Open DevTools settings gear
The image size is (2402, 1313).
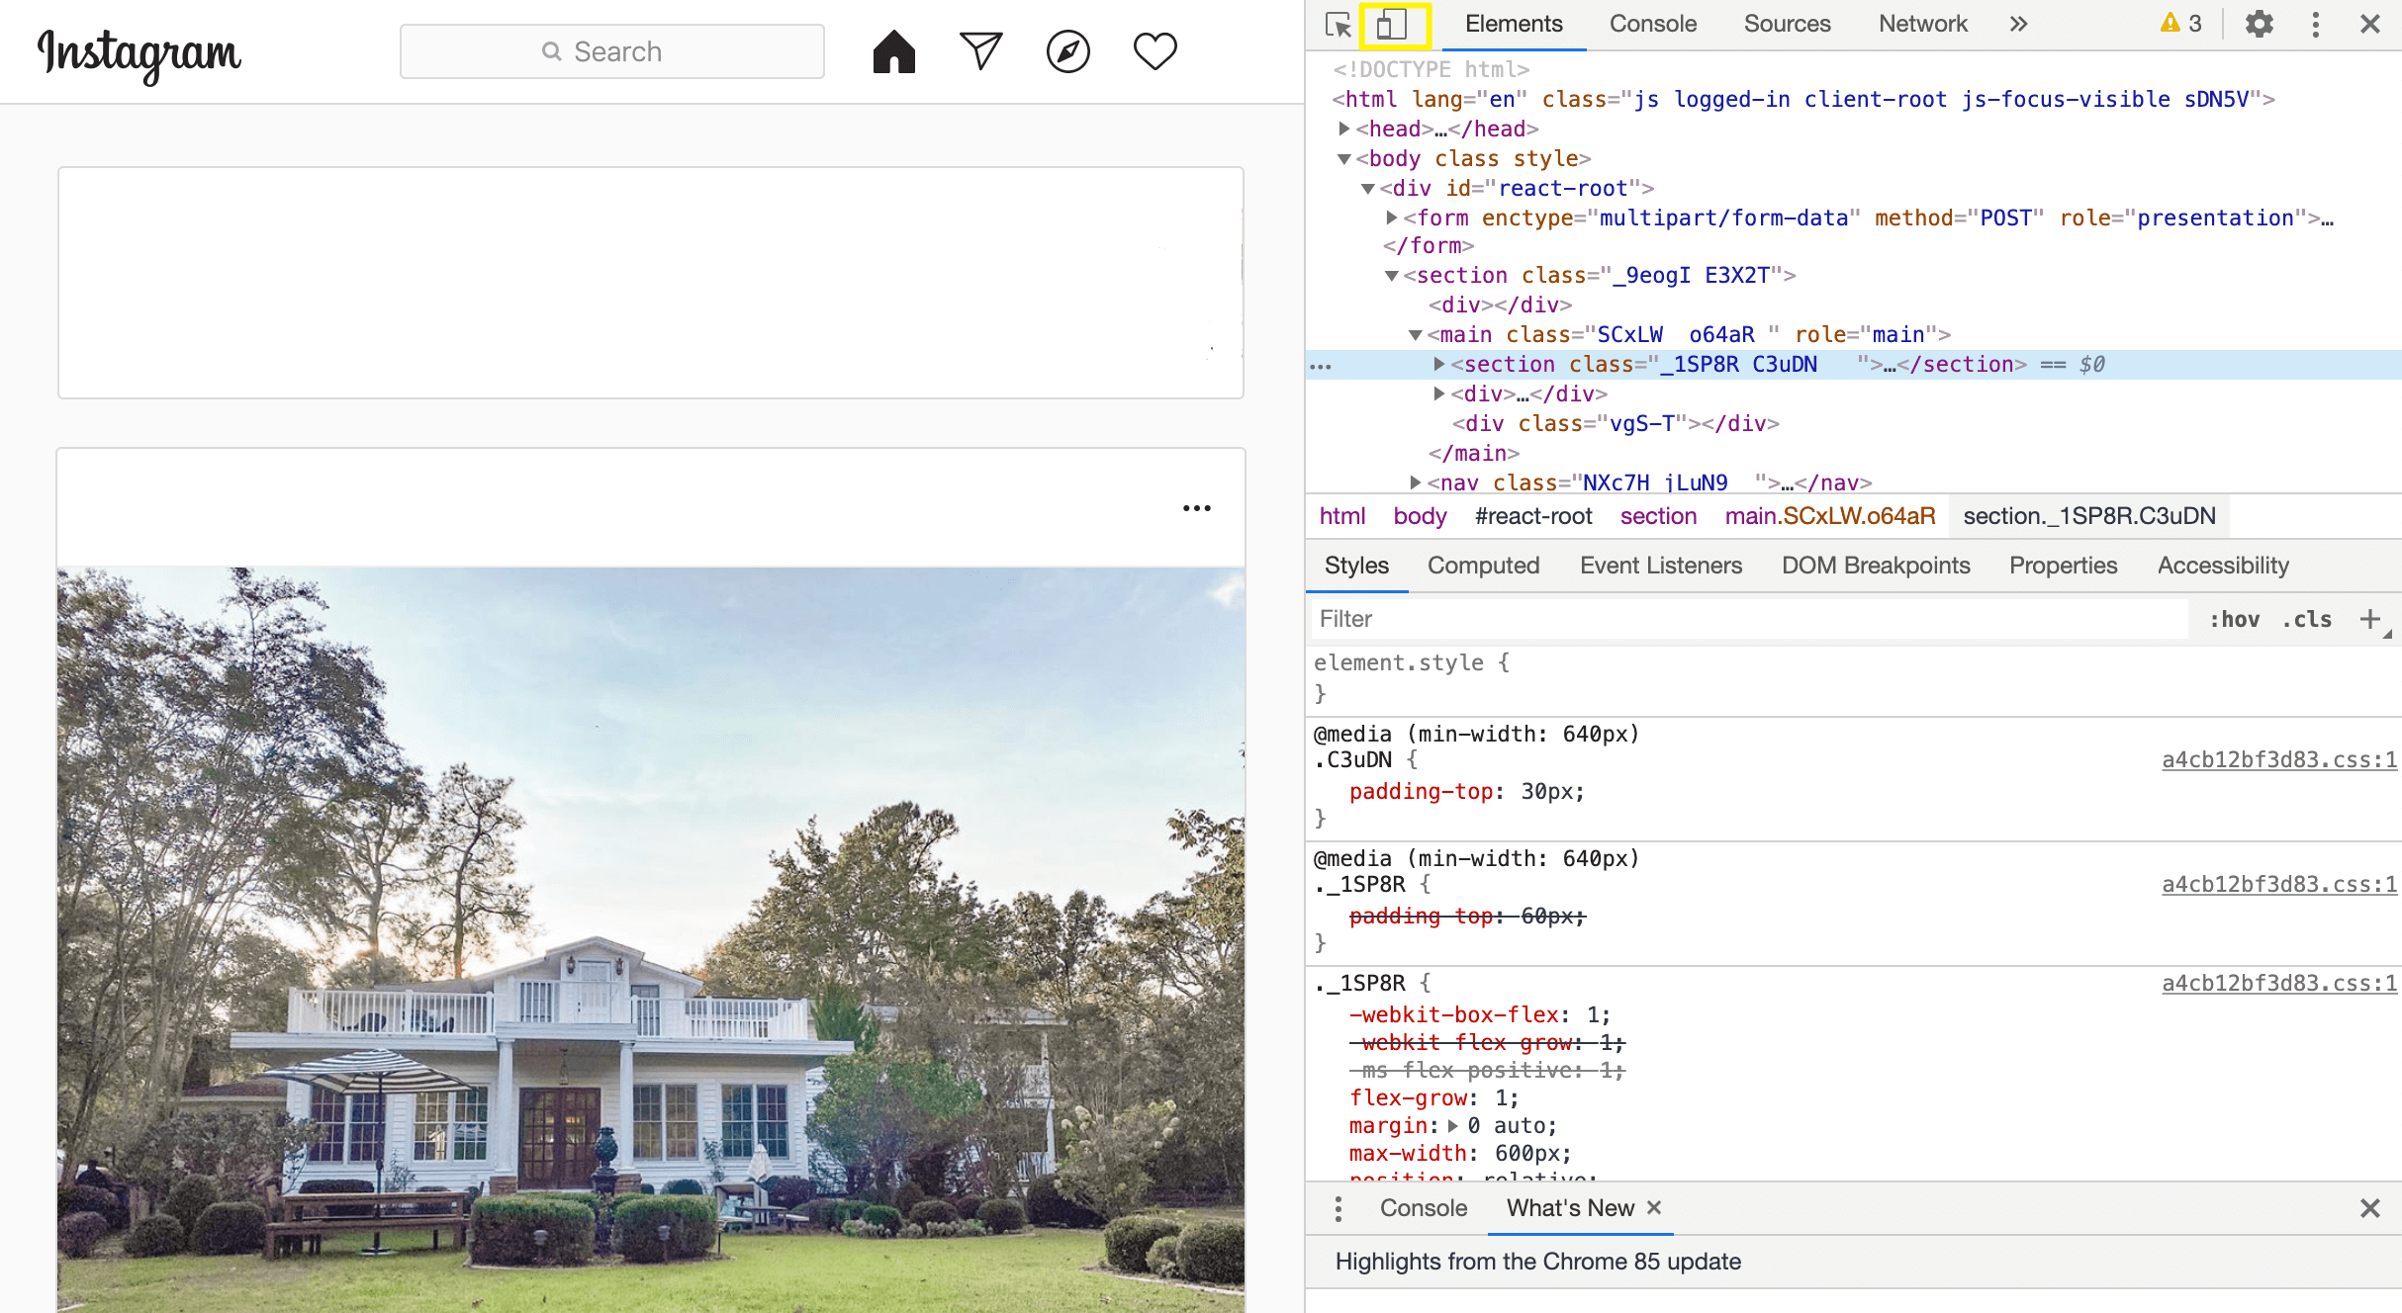tap(2259, 24)
